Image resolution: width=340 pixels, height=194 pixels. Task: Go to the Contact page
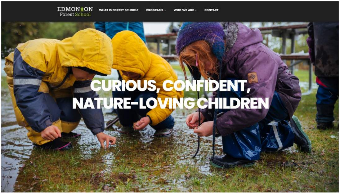[212, 10]
